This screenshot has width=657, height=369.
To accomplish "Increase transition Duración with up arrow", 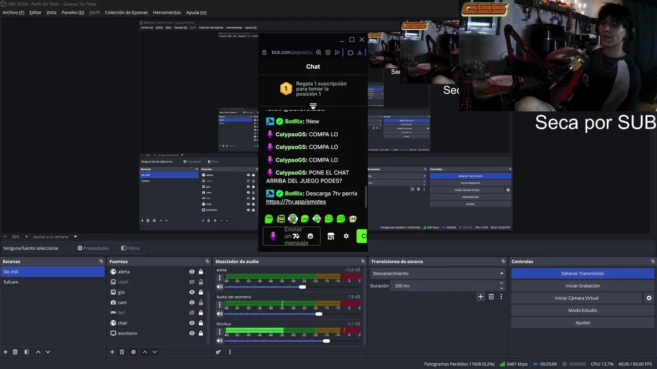I will click(x=501, y=283).
